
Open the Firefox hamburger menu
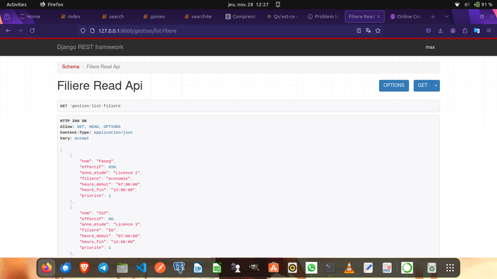[x=488, y=31]
